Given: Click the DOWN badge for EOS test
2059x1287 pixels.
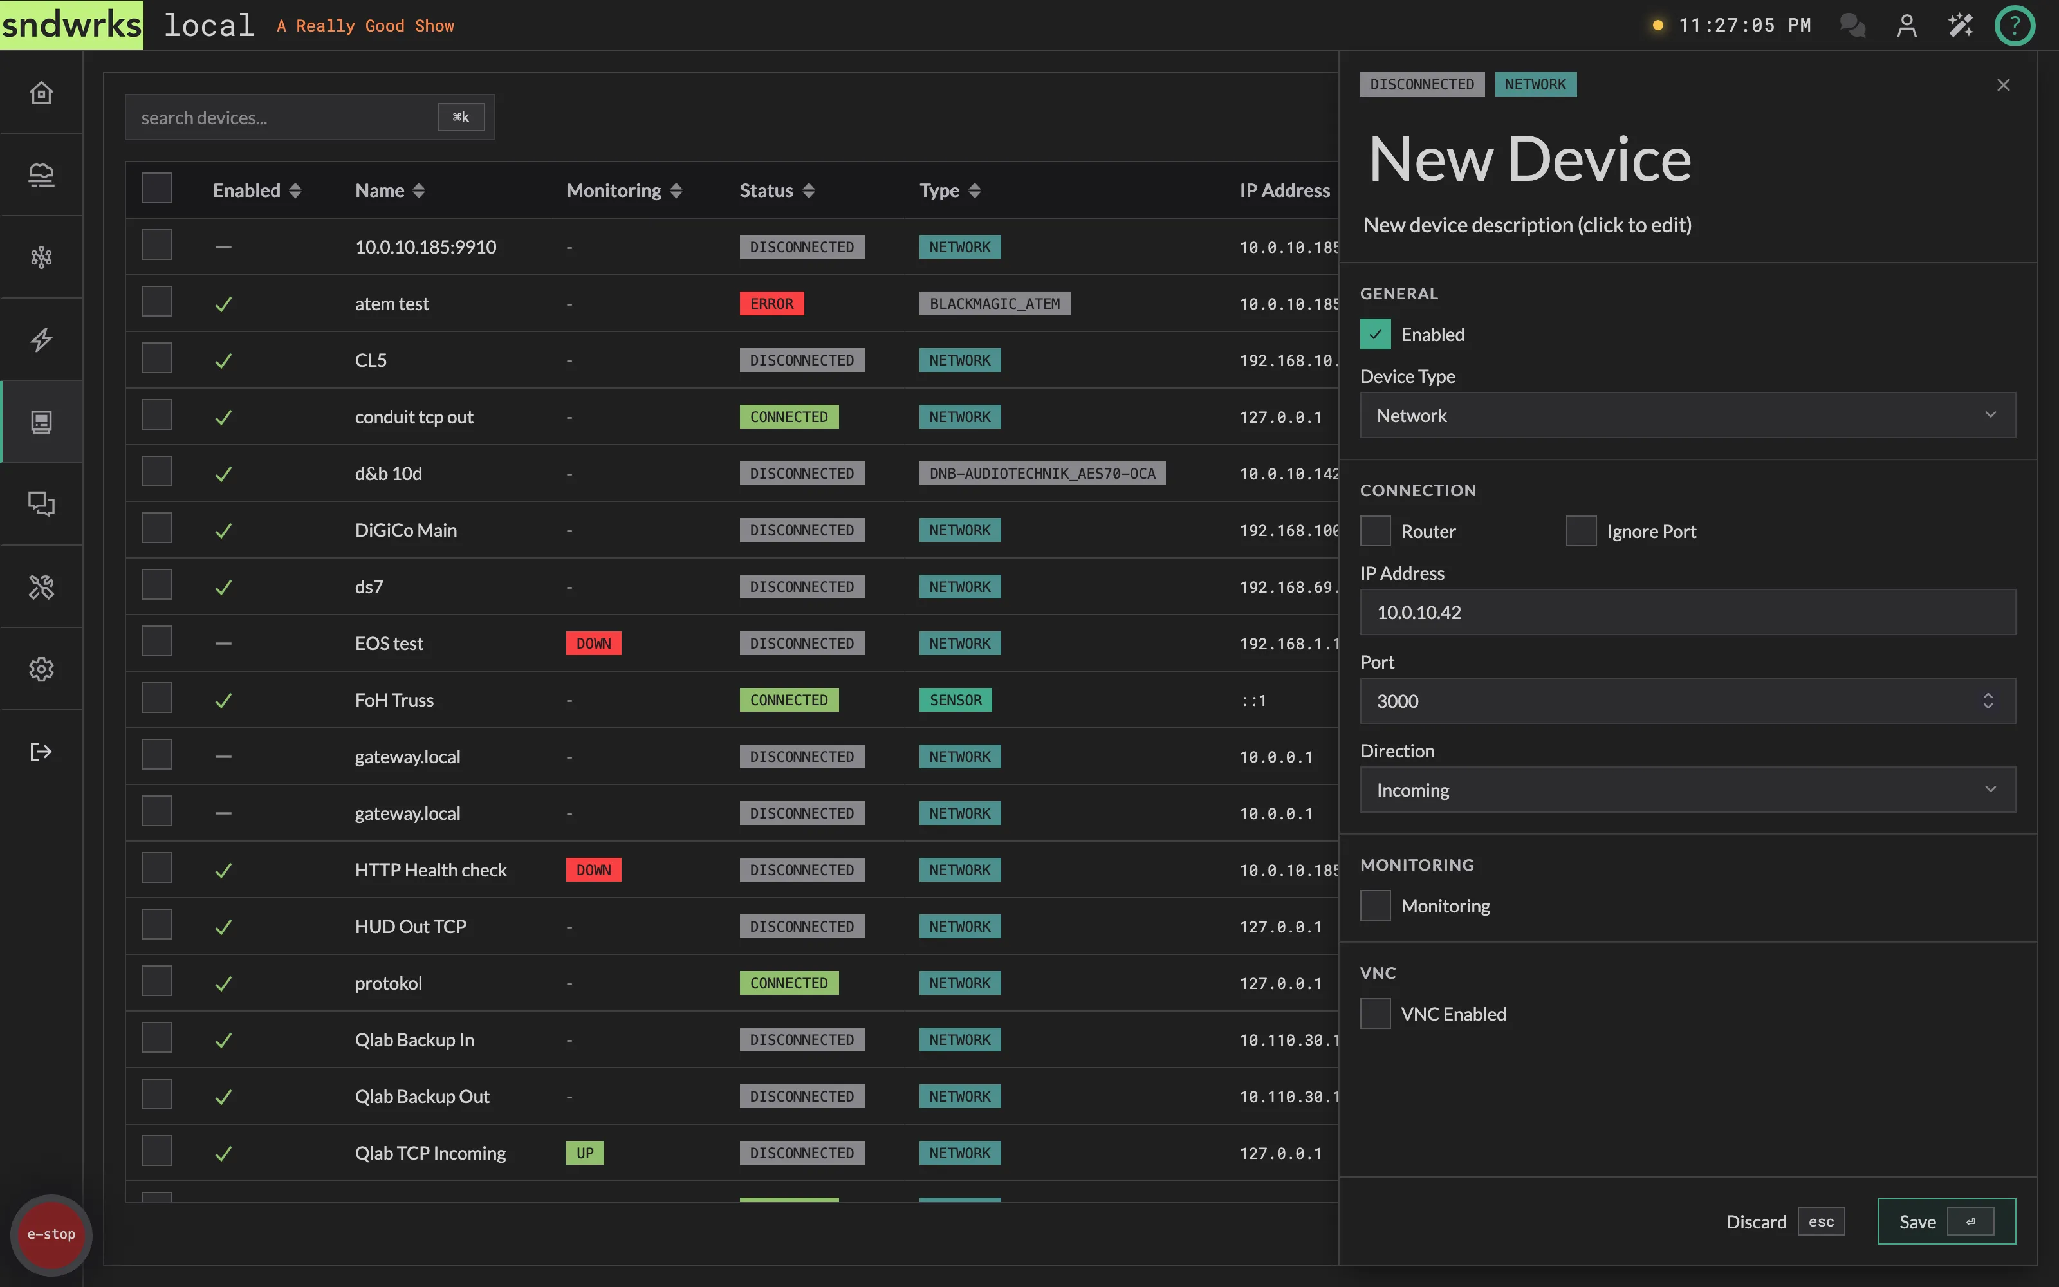Looking at the screenshot, I should tap(593, 643).
